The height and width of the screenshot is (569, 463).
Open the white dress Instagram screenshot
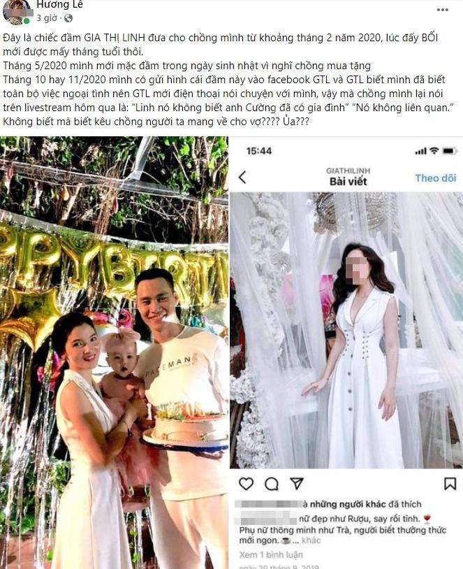tap(346, 352)
